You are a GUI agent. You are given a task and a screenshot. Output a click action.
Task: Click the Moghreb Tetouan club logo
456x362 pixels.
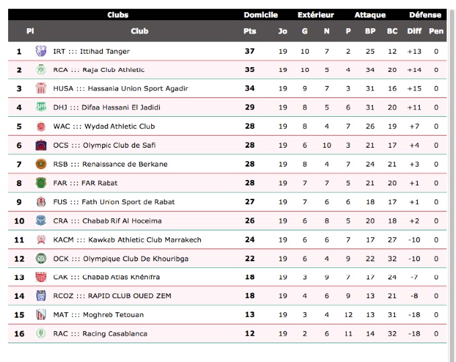[40, 314]
